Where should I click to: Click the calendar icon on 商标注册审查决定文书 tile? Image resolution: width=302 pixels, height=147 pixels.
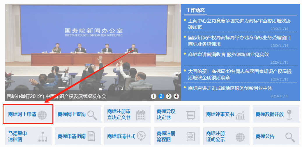point(141,115)
